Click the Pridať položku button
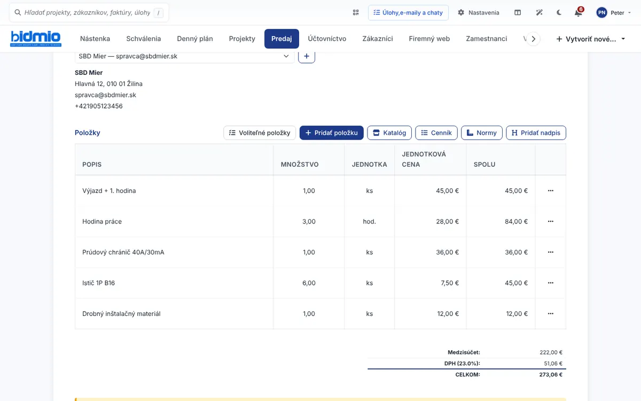This screenshot has height=401, width=641. (332, 133)
